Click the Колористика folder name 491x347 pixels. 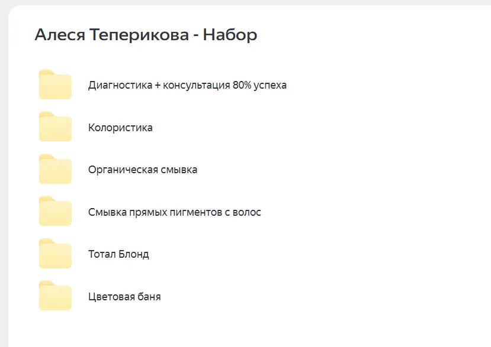(x=120, y=128)
